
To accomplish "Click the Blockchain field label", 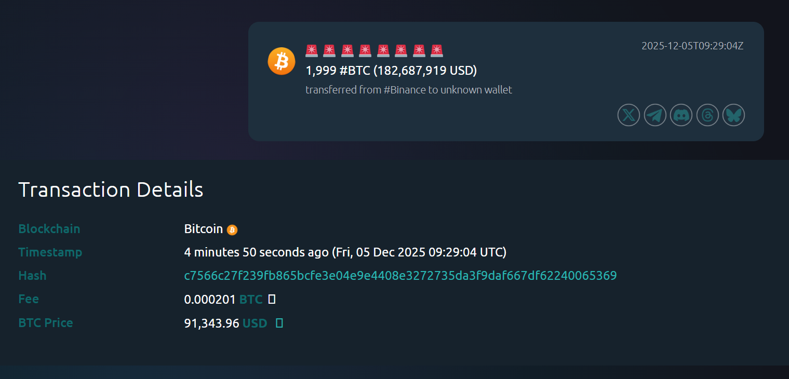I will click(49, 229).
